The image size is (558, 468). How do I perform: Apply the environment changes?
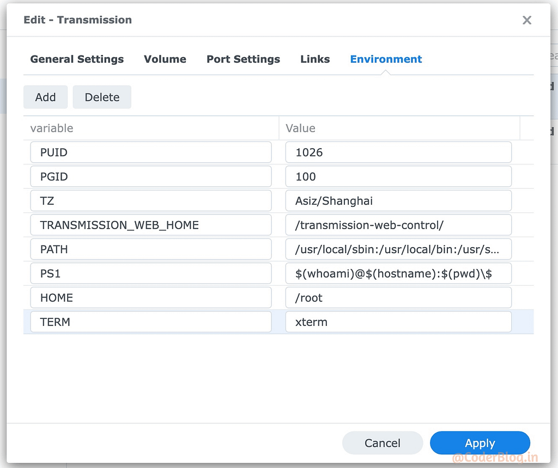point(480,443)
